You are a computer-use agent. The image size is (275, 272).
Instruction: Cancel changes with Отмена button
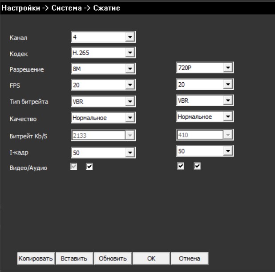tap(190, 258)
